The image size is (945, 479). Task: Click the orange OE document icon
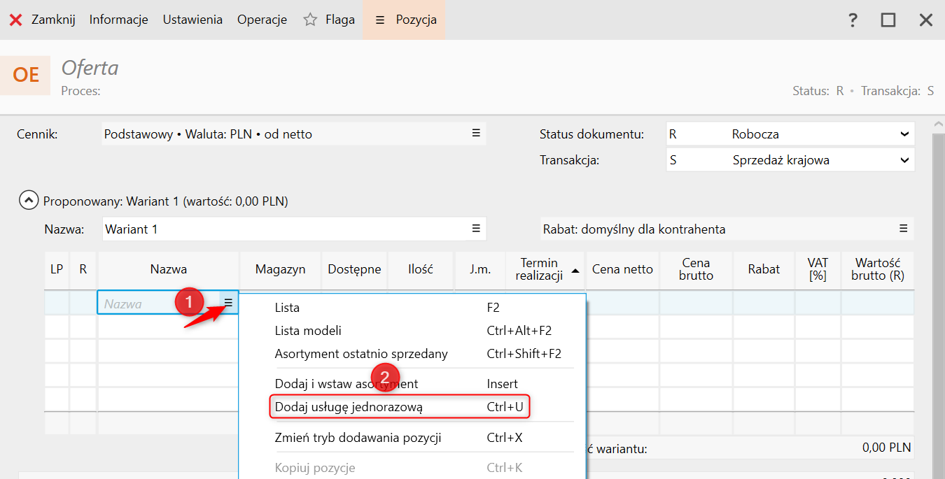point(26,75)
